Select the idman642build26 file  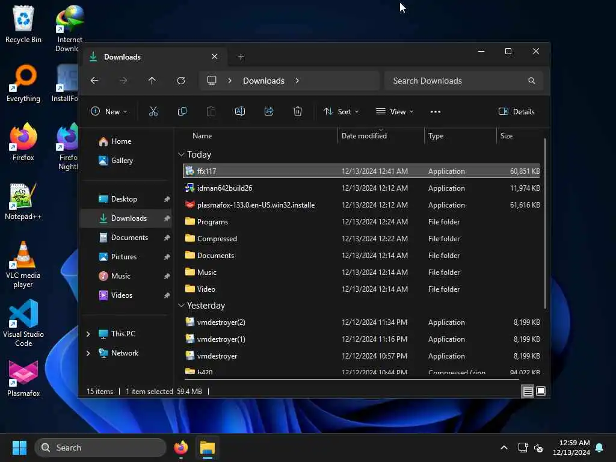click(x=361, y=188)
